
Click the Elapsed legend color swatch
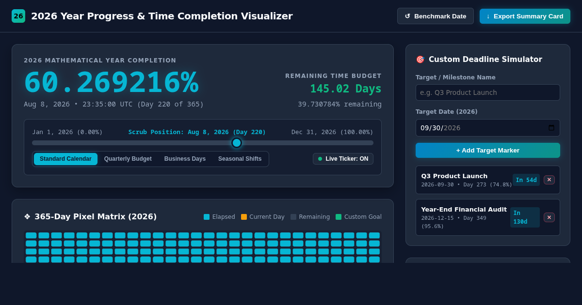(207, 217)
